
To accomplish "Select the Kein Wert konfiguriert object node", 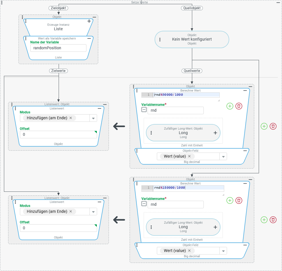I will pos(192,39).
